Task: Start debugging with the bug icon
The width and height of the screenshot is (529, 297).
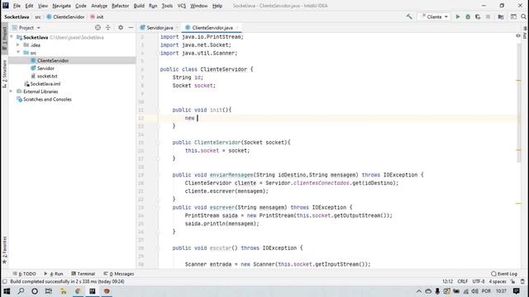Action: coord(468,16)
